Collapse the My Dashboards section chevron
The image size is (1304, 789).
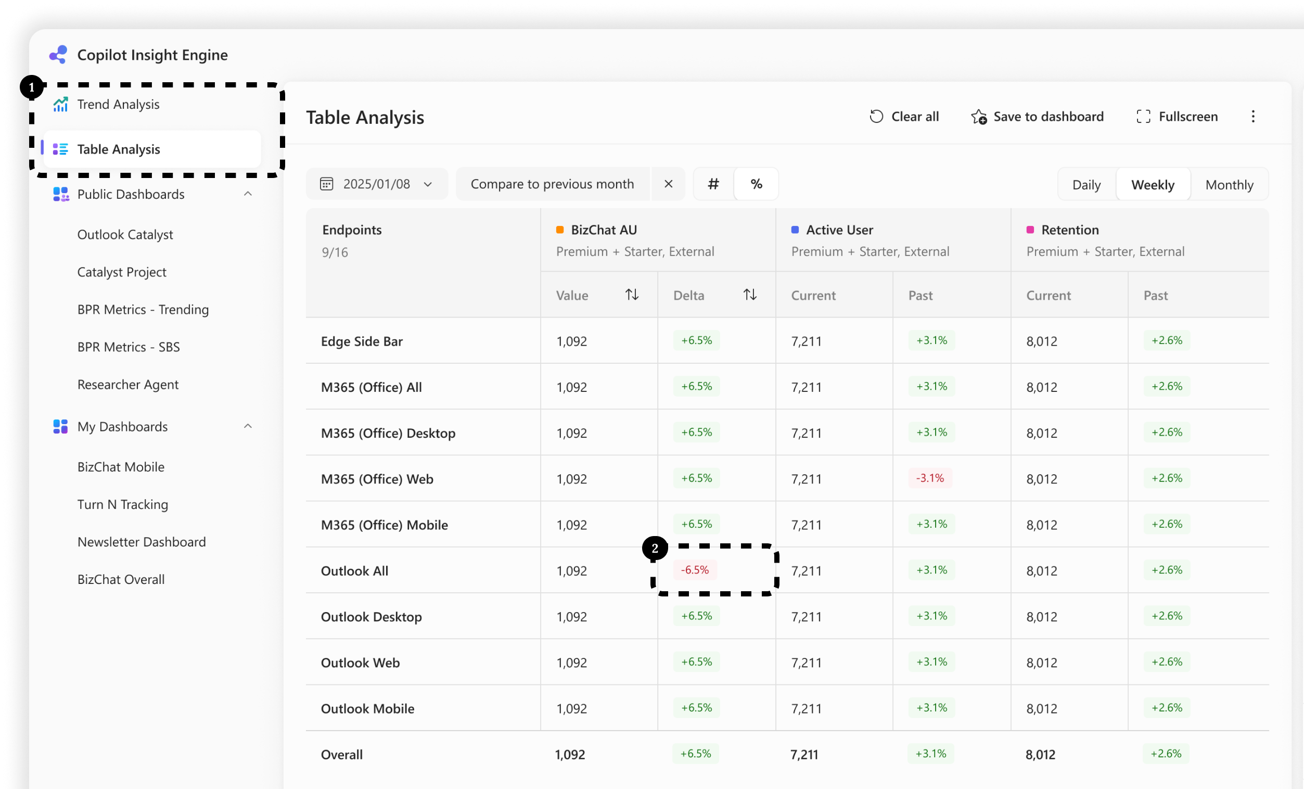(248, 426)
